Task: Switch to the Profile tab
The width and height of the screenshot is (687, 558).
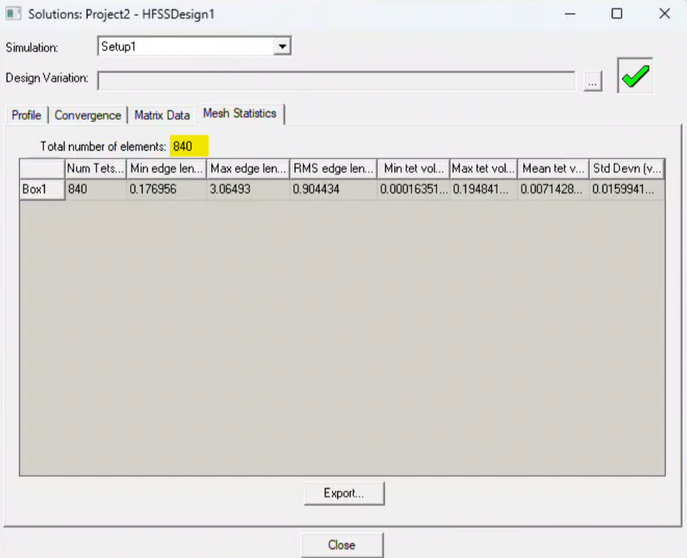Action: [x=26, y=115]
